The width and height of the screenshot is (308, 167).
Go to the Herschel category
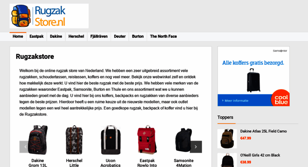(76, 37)
